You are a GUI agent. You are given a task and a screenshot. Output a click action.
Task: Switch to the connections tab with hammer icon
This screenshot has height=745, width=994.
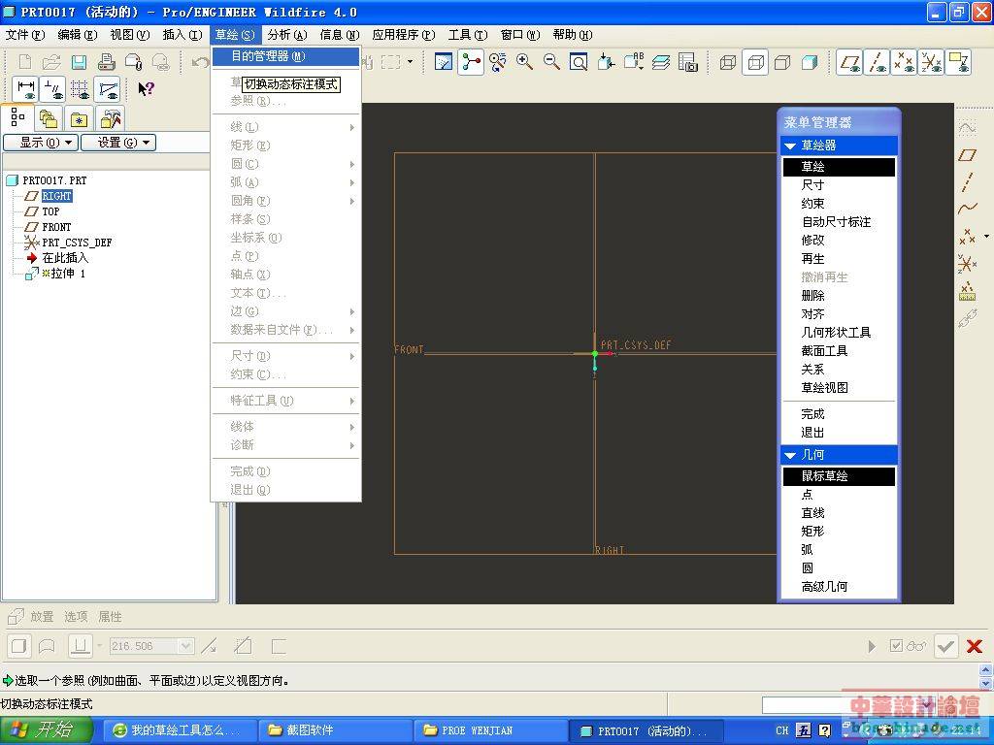pyautogui.click(x=111, y=118)
